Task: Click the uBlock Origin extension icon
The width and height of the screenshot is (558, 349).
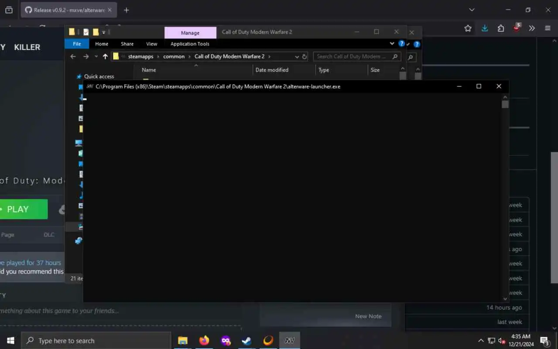Action: (516, 28)
